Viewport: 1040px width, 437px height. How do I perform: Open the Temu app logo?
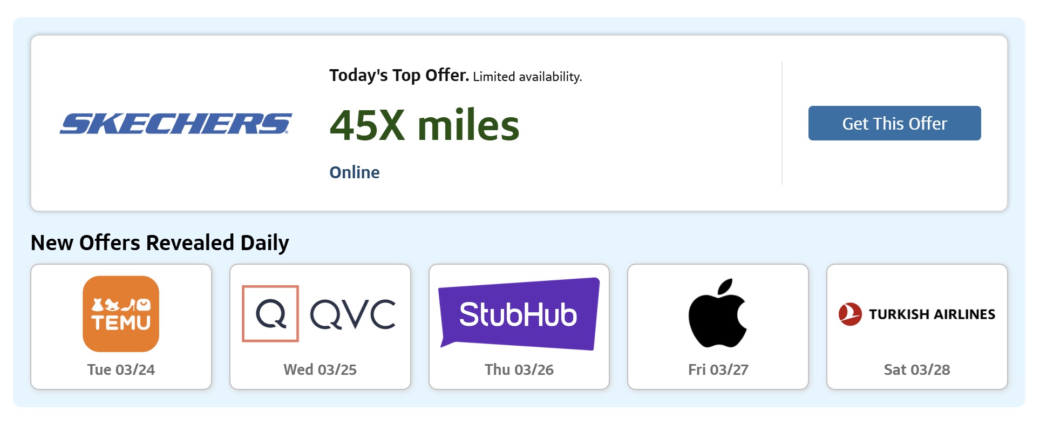(121, 314)
